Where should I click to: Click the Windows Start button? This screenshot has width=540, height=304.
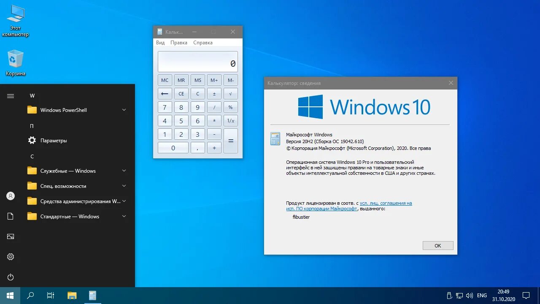click(x=10, y=296)
